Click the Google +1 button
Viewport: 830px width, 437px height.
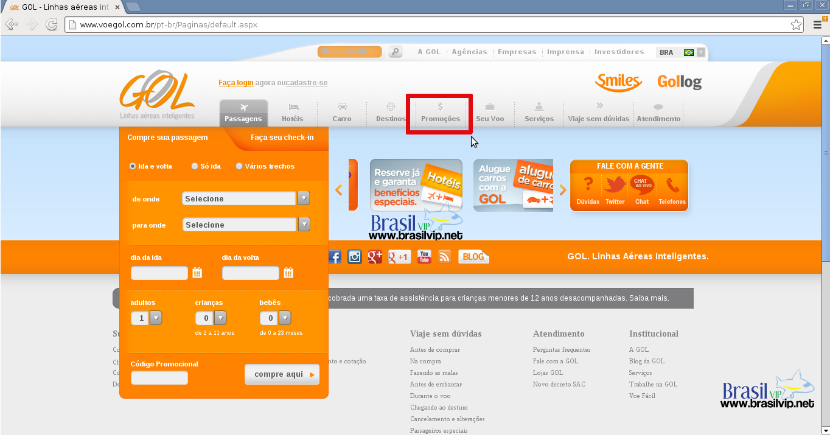pos(400,257)
